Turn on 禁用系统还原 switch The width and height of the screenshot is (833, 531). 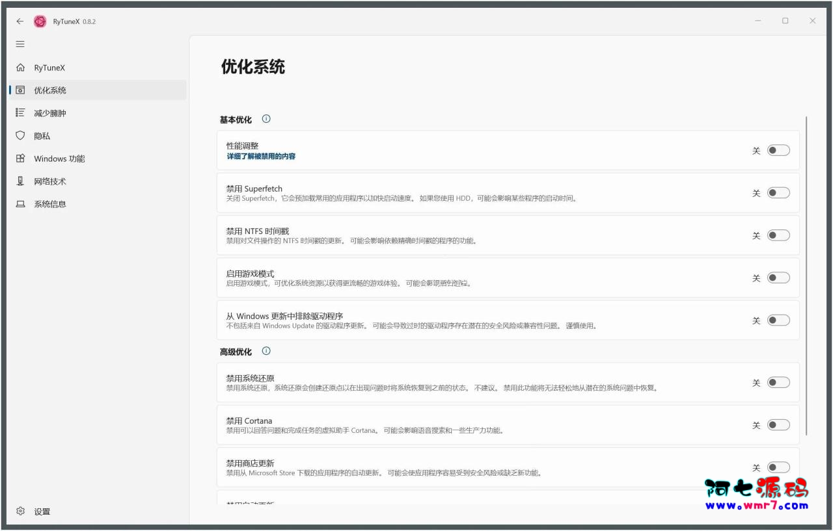pos(778,382)
